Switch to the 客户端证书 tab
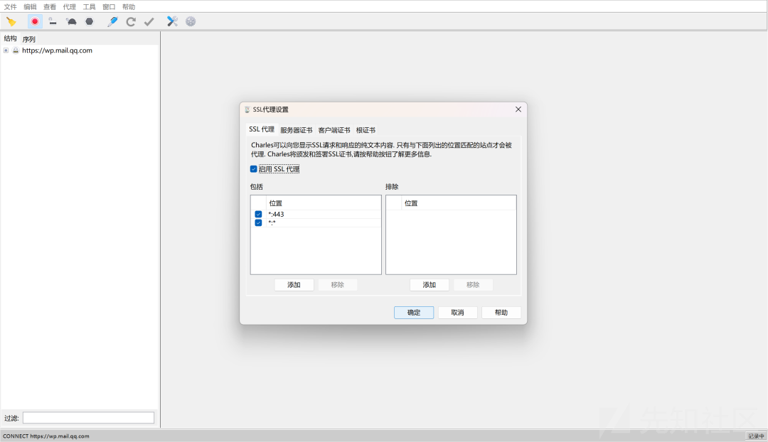This screenshot has height=442, width=768. 334,130
